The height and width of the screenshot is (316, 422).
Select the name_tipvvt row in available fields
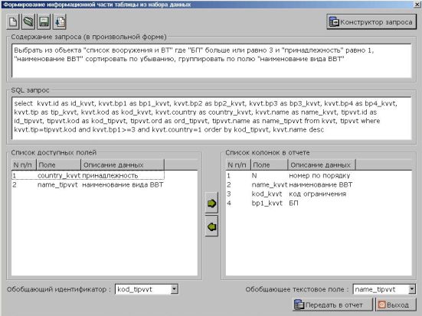(88, 184)
